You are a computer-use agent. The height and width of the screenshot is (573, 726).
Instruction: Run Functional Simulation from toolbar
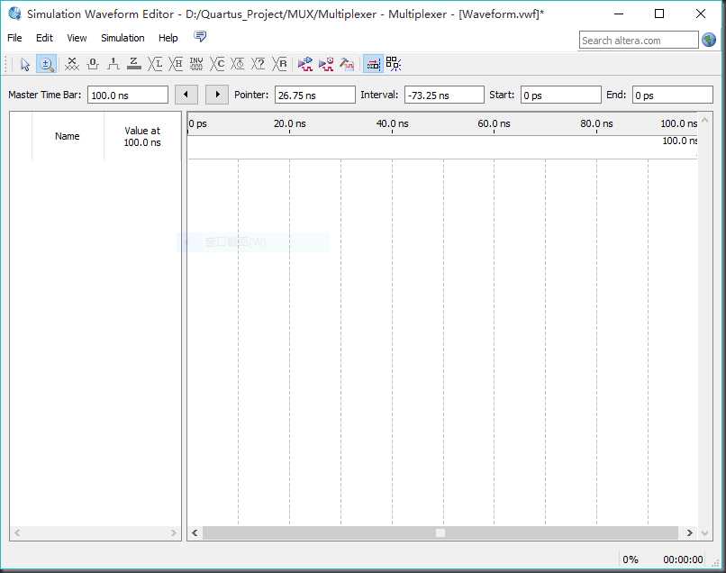click(305, 64)
